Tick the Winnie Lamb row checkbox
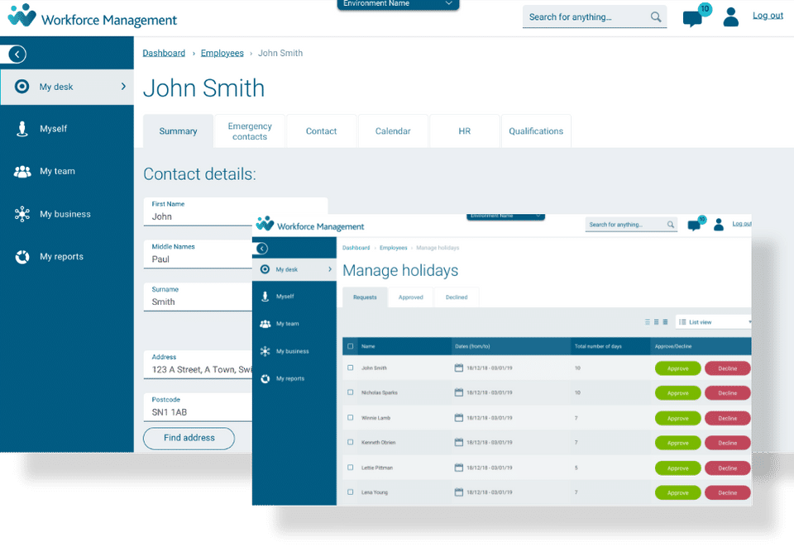 coord(351,417)
